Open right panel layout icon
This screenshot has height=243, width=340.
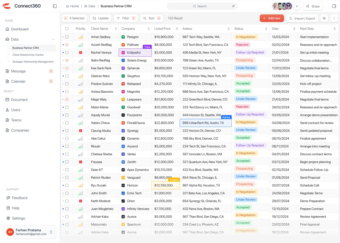tap(334, 6)
